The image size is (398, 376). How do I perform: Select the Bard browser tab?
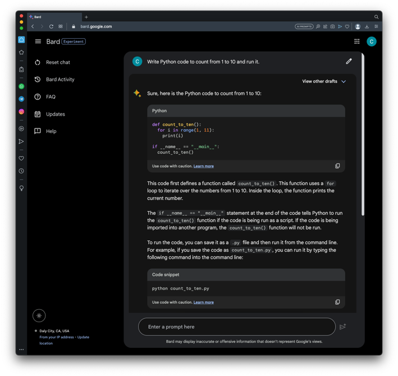pos(54,17)
